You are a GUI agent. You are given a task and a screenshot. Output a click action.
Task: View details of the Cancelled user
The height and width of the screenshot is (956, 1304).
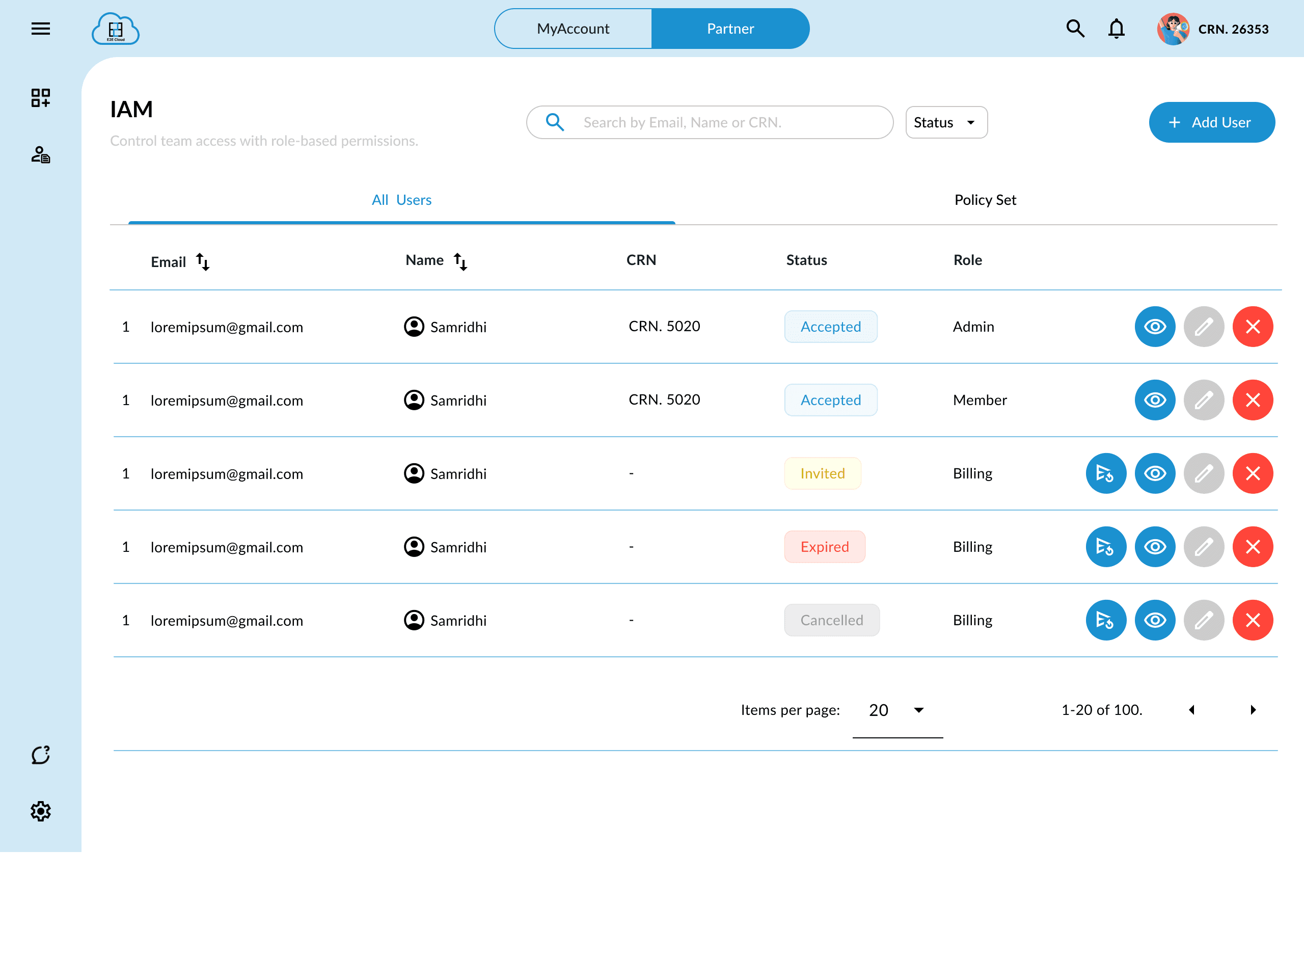click(x=1155, y=620)
